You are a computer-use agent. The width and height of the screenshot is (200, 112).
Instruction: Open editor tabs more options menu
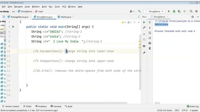point(139,17)
